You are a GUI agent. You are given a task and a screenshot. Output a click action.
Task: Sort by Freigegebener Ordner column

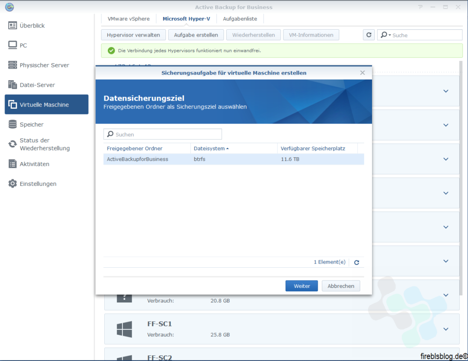pos(147,149)
